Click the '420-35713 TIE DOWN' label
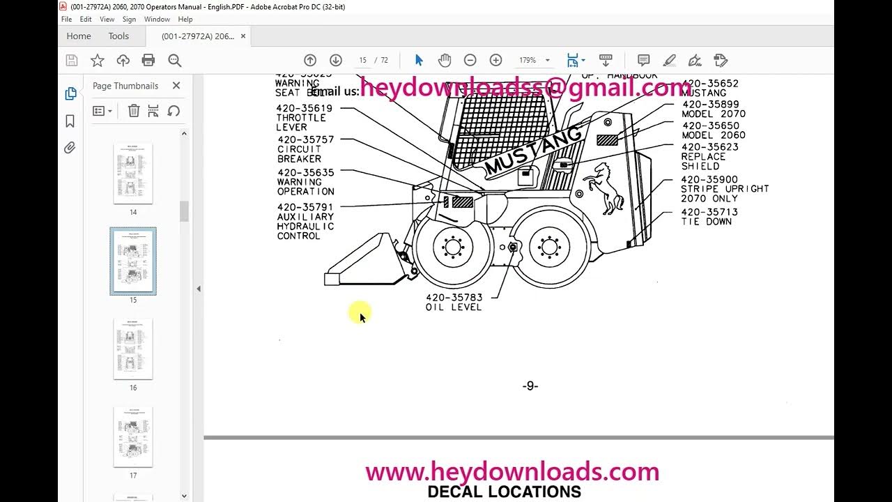Viewport: 892px width, 502px height. (709, 217)
